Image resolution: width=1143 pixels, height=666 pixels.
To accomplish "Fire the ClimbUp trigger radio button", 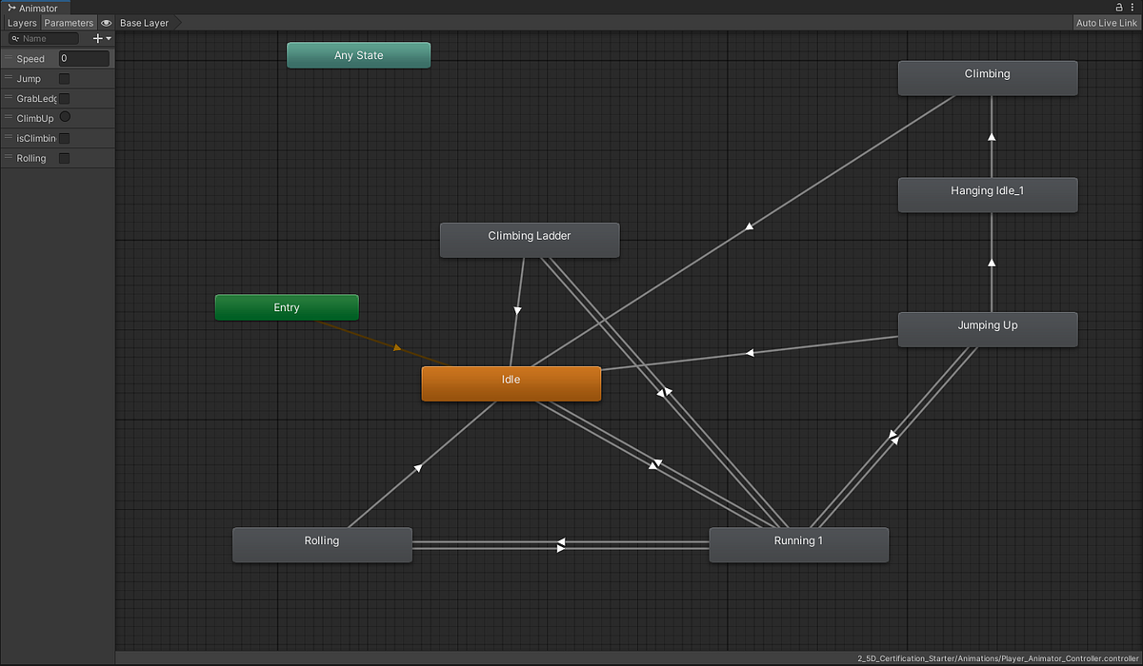I will click(65, 118).
